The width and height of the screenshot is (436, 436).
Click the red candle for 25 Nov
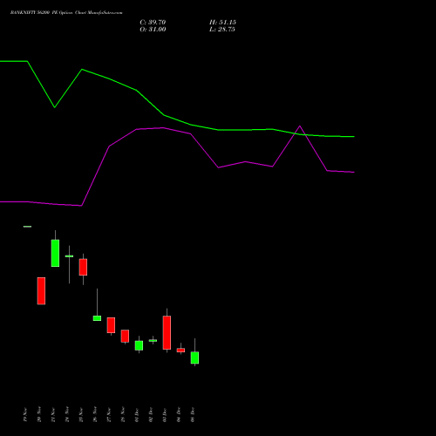tap(83, 267)
